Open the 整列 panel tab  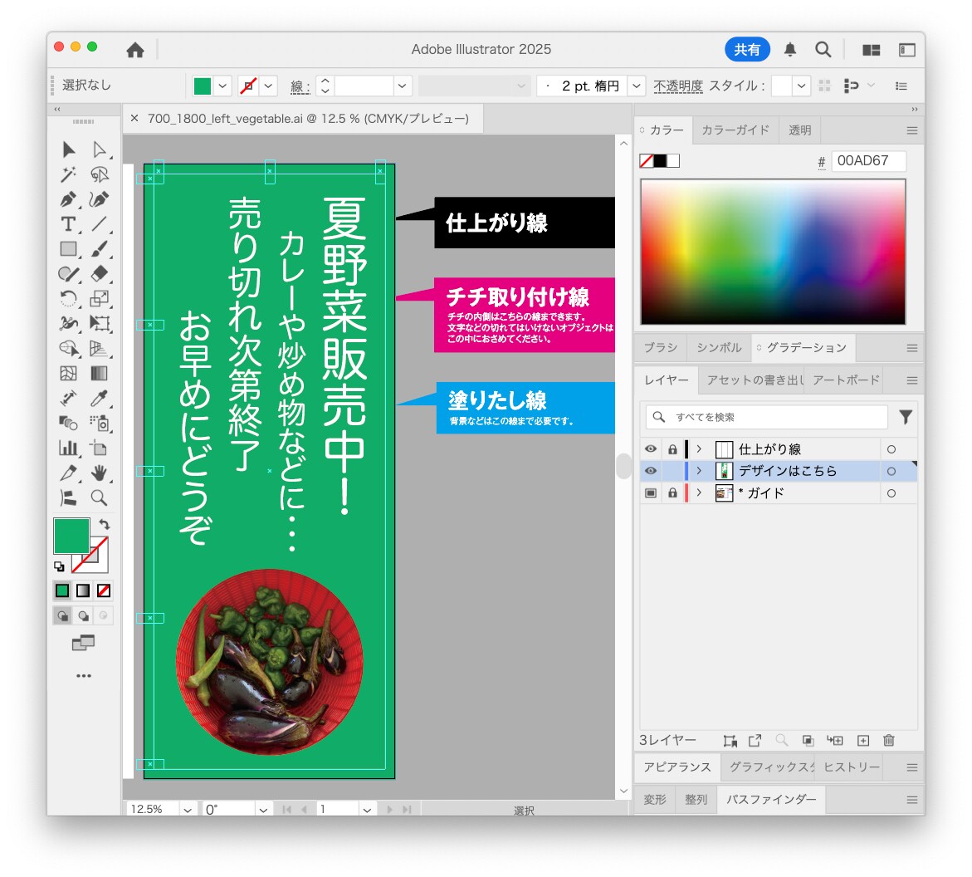point(696,800)
